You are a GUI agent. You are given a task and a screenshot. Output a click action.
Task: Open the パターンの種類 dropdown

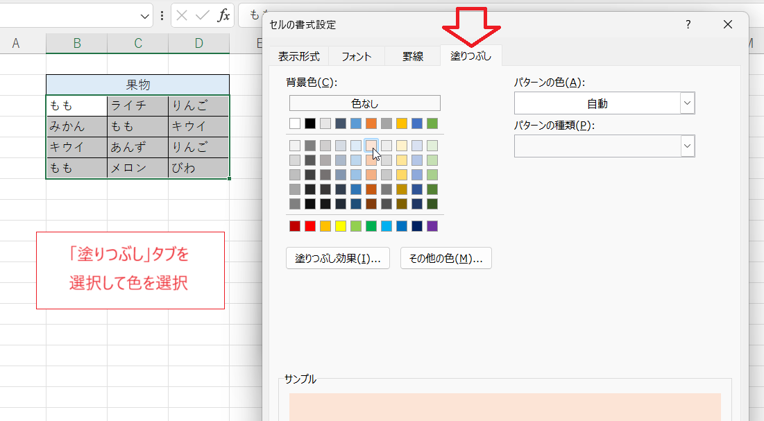point(686,146)
